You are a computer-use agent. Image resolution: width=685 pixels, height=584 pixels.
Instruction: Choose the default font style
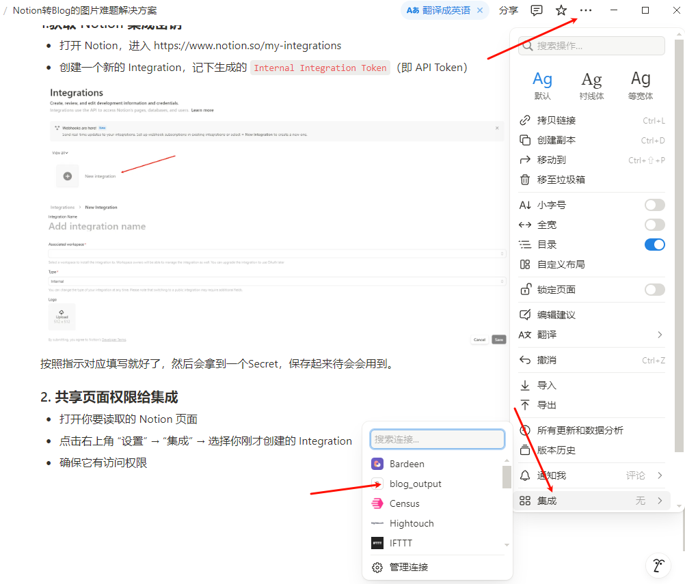[542, 85]
